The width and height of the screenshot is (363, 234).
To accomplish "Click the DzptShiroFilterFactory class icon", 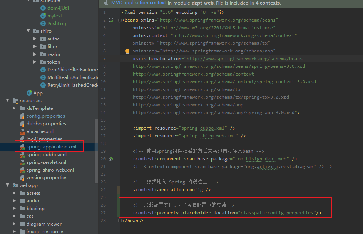I will tap(43, 69).
